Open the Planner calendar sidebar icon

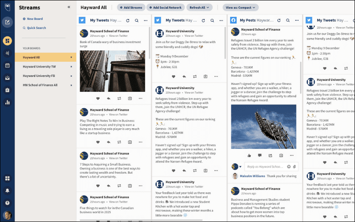pos(7,65)
